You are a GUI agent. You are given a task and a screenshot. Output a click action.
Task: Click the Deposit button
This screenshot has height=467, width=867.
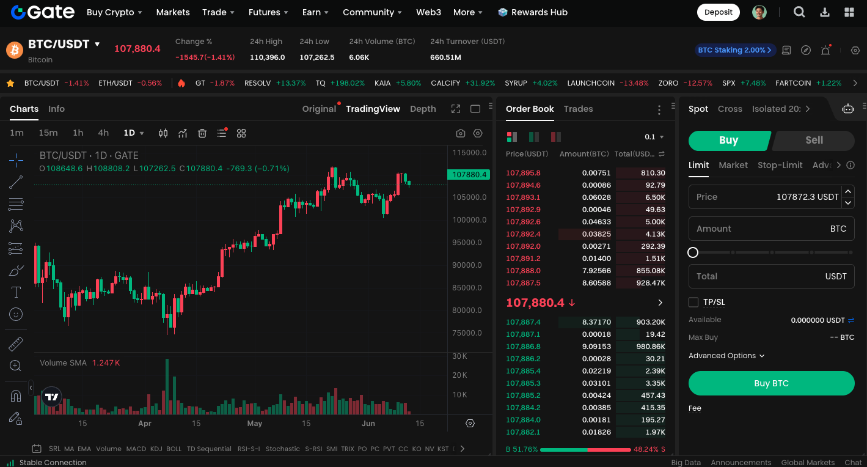click(x=719, y=12)
